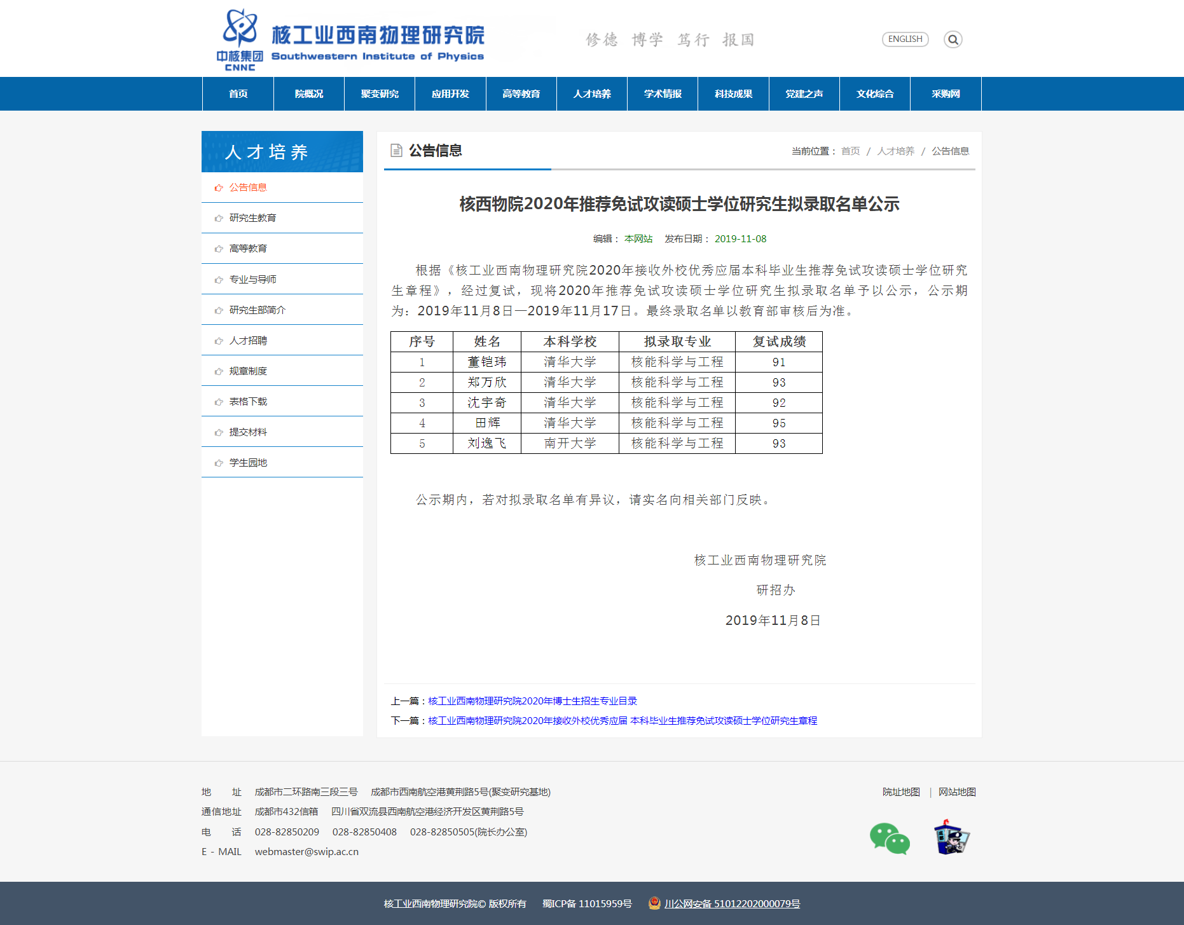This screenshot has width=1184, height=925.
Task: Click score 95 in 田辉's row
Action: coord(779,423)
